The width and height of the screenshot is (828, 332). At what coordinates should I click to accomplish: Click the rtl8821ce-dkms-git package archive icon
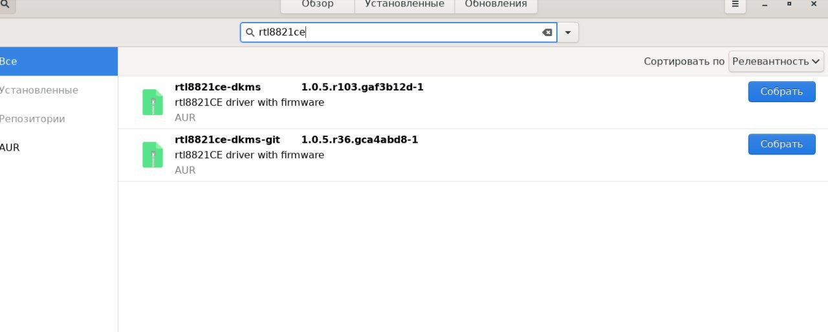pyautogui.click(x=153, y=155)
